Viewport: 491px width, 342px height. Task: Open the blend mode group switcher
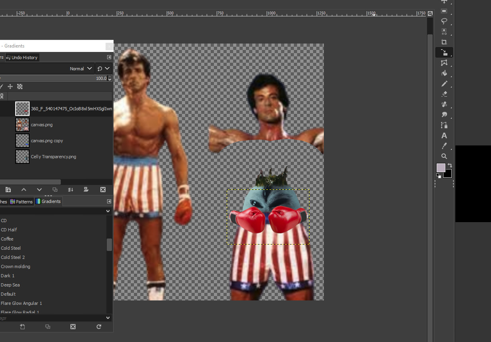(103, 68)
